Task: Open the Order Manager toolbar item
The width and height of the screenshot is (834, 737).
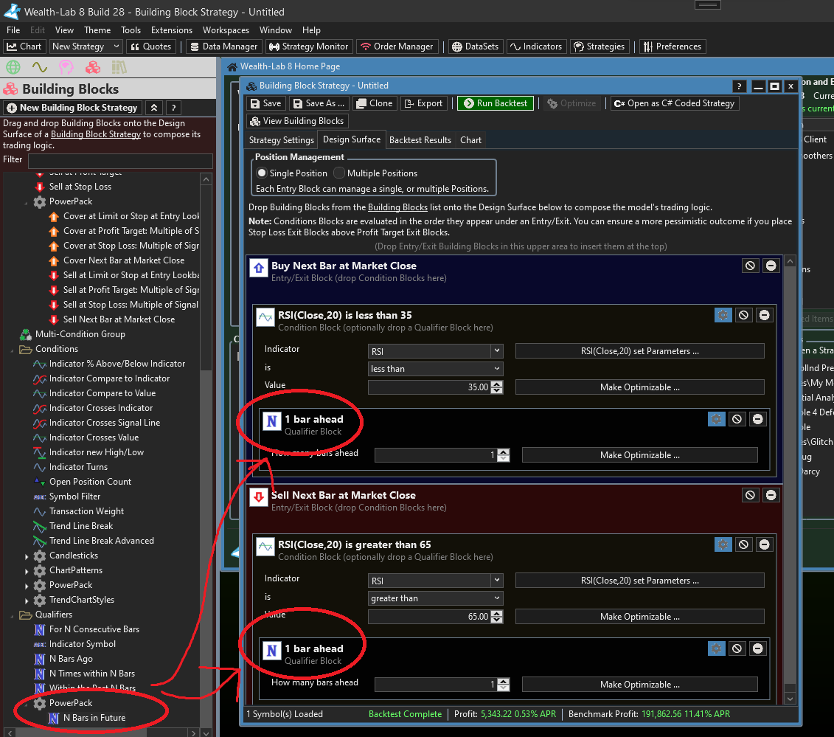Action: click(x=398, y=46)
